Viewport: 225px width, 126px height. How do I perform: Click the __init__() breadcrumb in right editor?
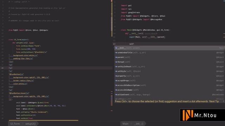139,124
